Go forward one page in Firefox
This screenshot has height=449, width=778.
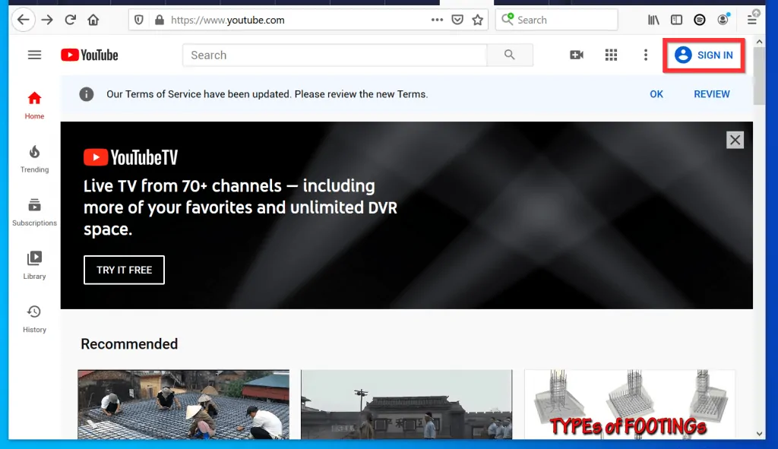coord(47,20)
